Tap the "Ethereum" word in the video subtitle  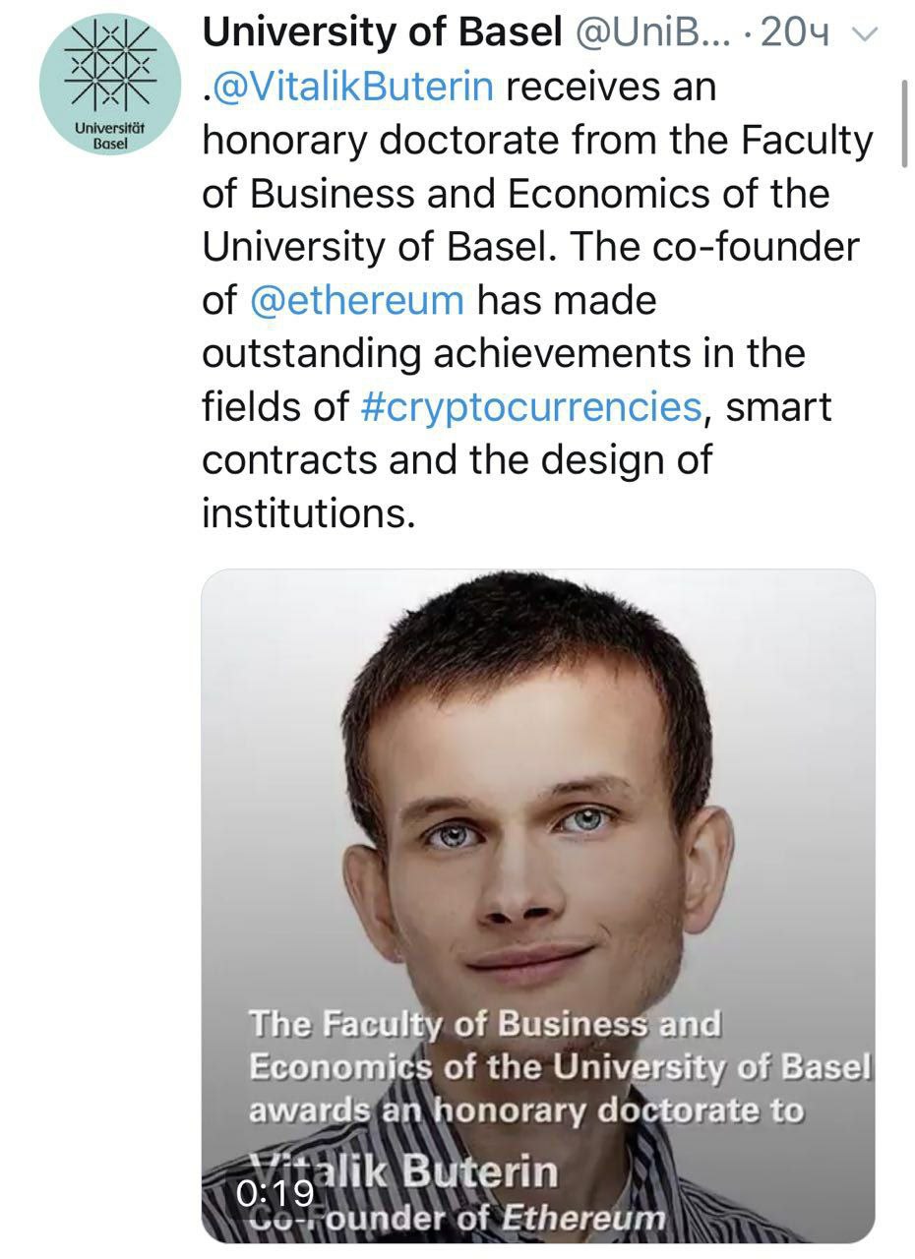584,1219
